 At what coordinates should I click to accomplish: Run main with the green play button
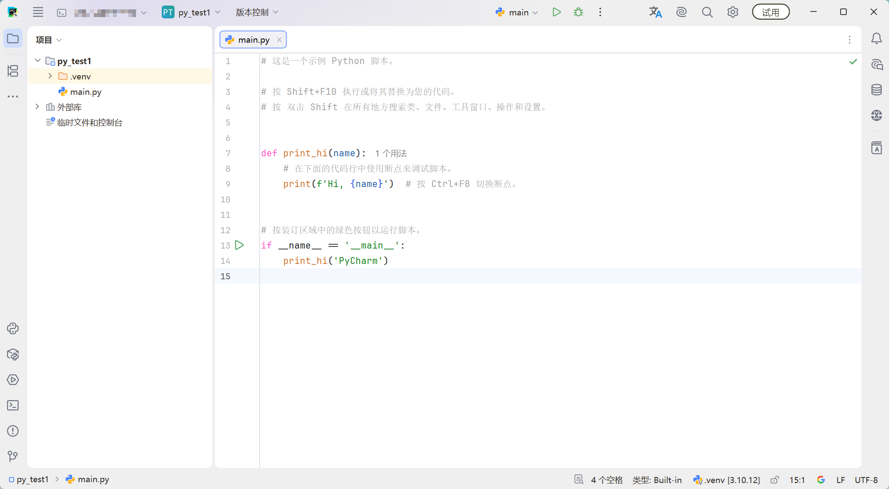(557, 12)
